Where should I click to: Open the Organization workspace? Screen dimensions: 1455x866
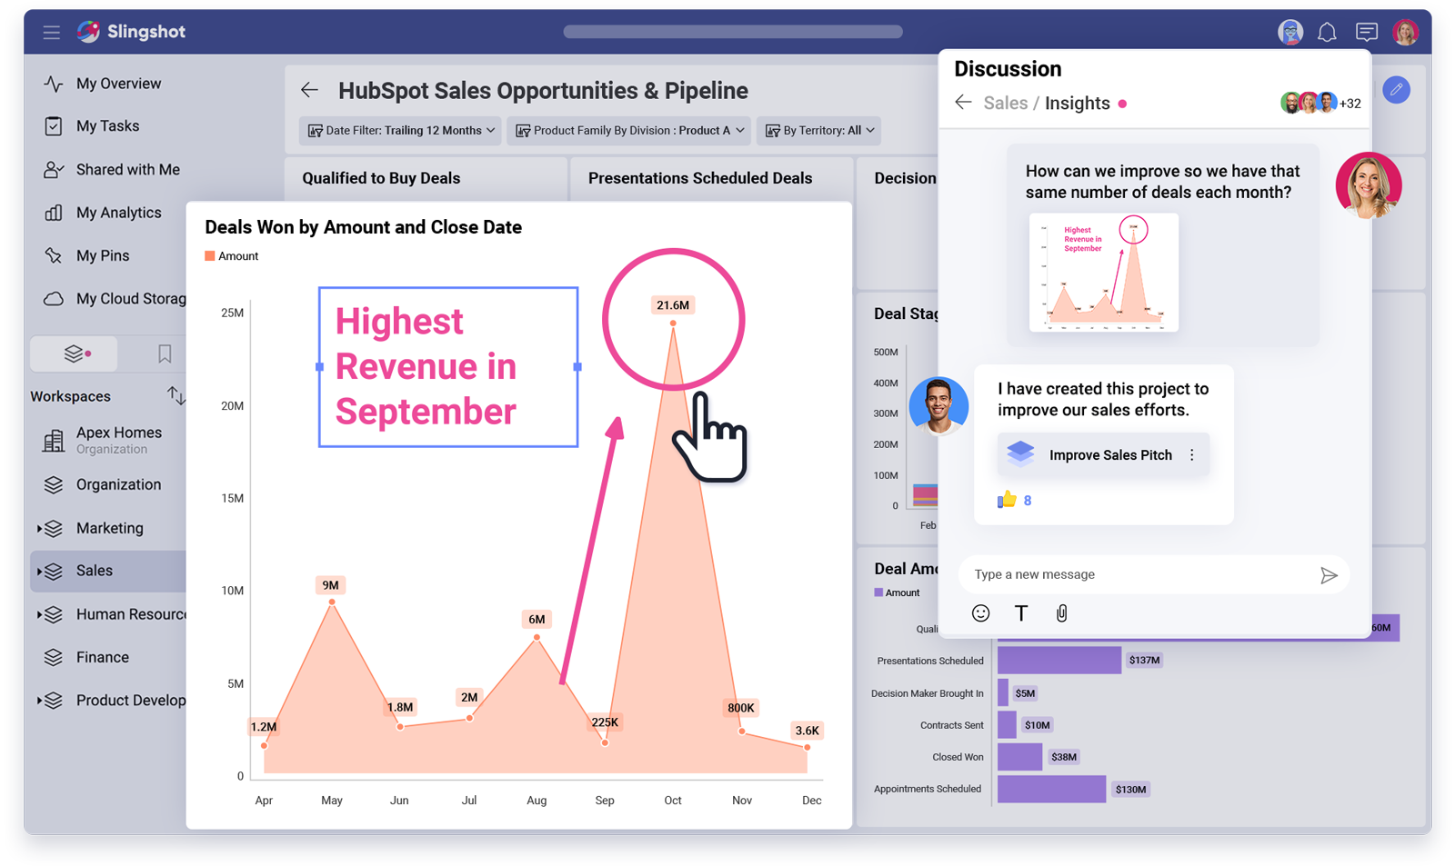(118, 485)
